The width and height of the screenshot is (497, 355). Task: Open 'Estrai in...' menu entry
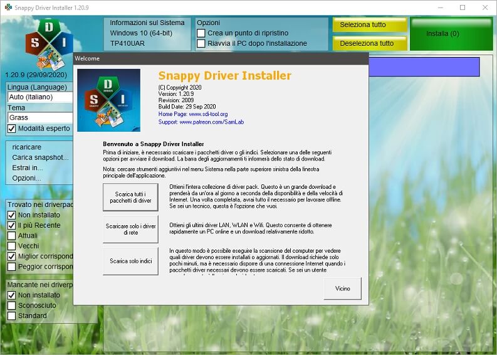coord(27,168)
